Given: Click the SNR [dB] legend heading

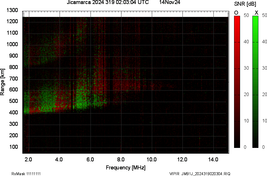Looking at the screenshot, I should coord(245,4).
